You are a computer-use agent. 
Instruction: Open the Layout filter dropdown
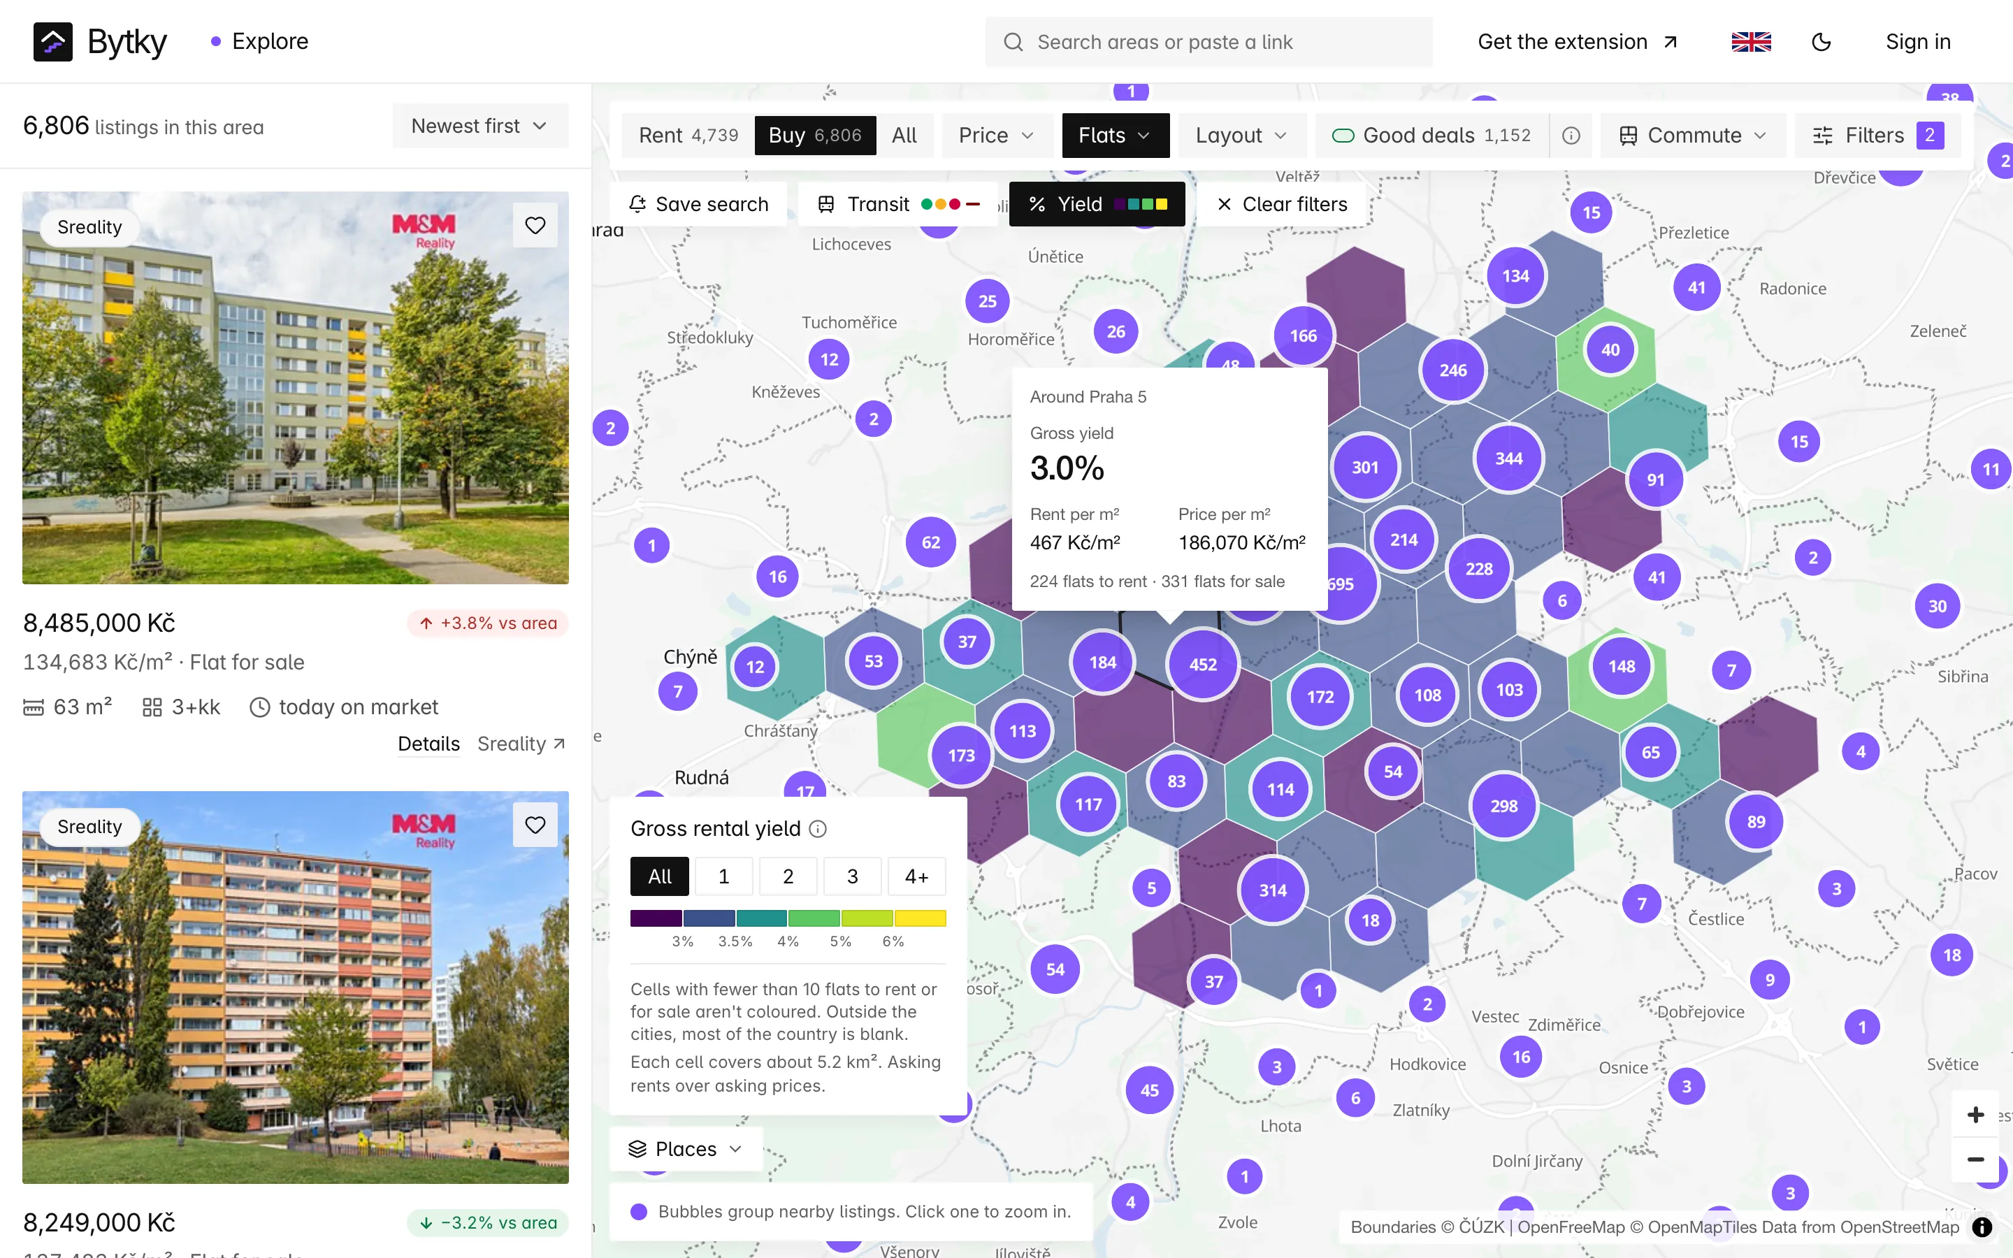(x=1242, y=136)
